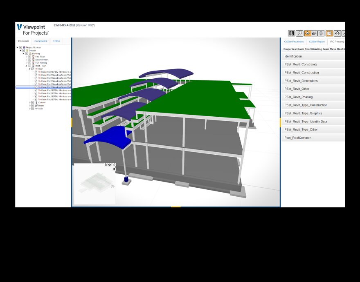The width and height of the screenshot is (360, 282).
Task: Expand the Second Floor tree node
Action: [x=27, y=60]
